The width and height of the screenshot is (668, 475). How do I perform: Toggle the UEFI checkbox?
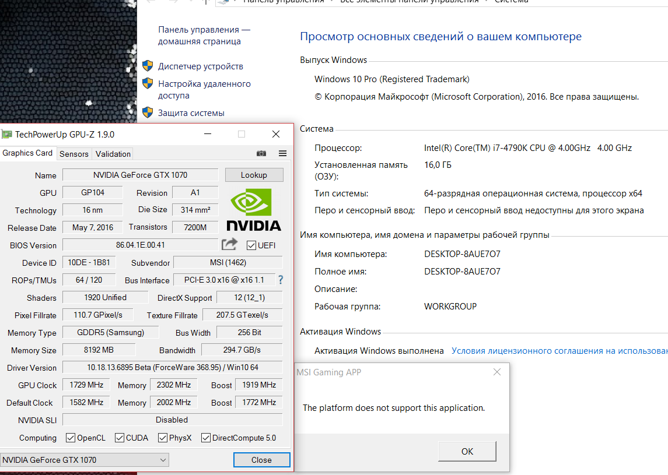click(251, 245)
